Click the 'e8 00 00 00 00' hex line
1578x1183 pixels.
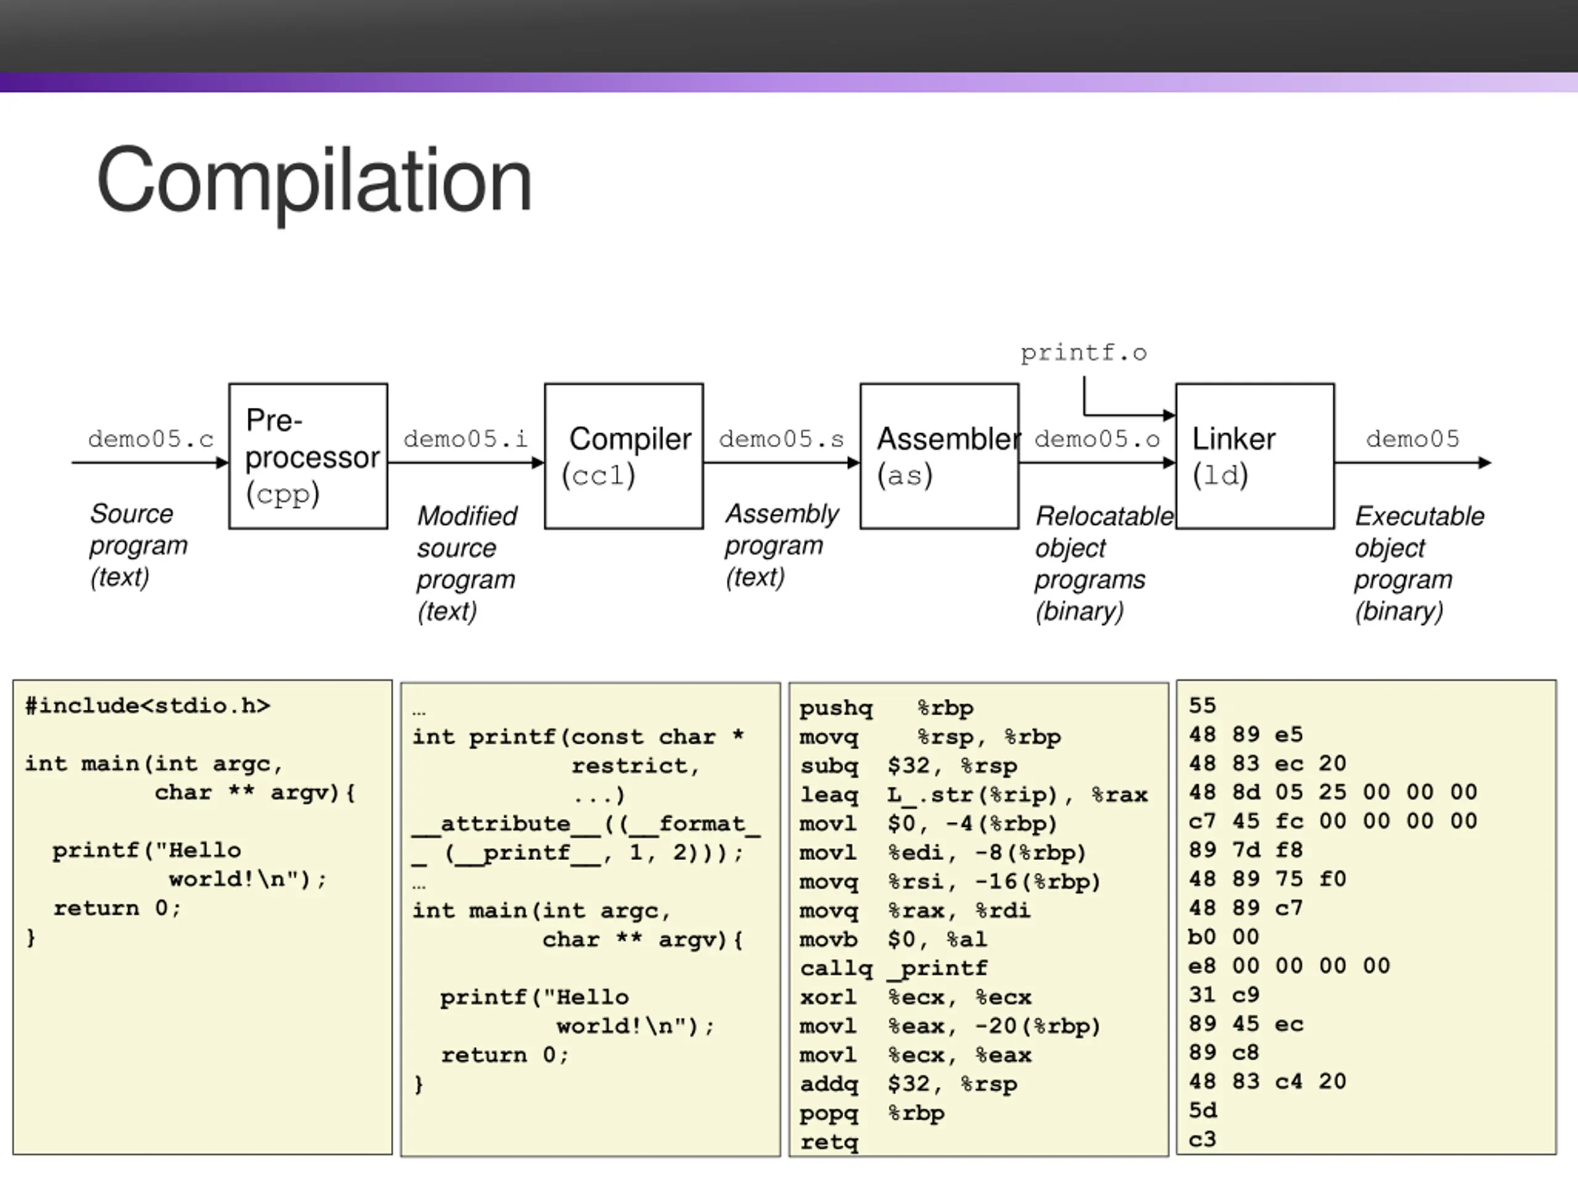pyautogui.click(x=1289, y=966)
